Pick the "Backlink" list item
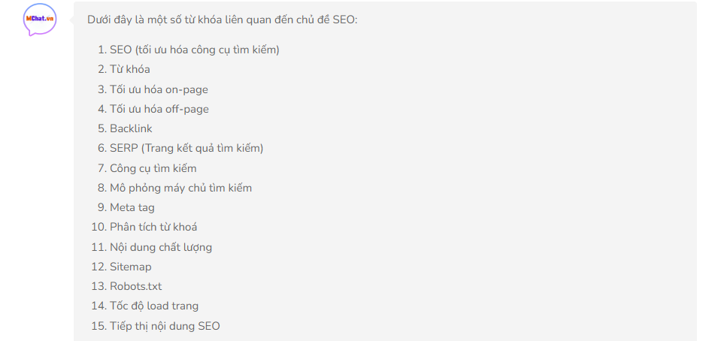The height and width of the screenshot is (341, 718). tap(131, 128)
